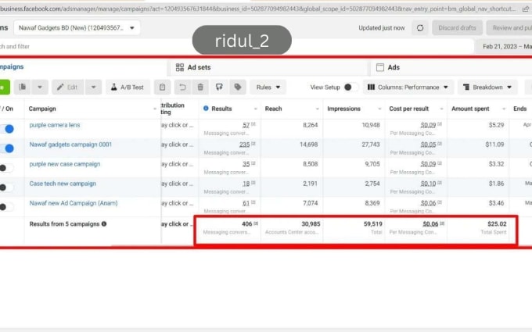Click 57 results value for purple camera lens
The height and width of the screenshot is (332, 532).
pyautogui.click(x=246, y=125)
